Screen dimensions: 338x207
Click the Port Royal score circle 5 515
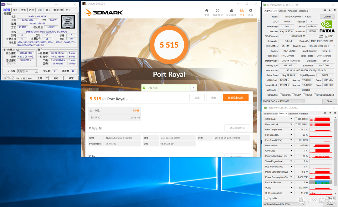[169, 45]
